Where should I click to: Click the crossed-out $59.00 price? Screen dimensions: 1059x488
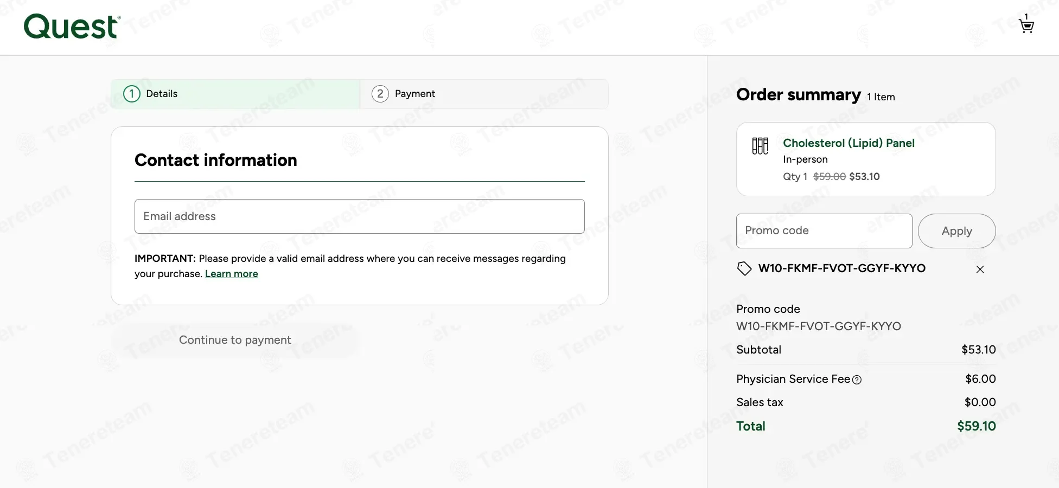[830, 177]
